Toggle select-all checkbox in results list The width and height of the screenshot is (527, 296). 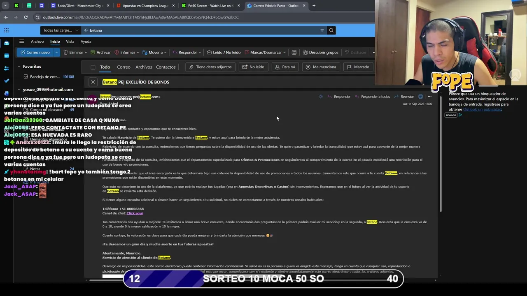(x=93, y=67)
